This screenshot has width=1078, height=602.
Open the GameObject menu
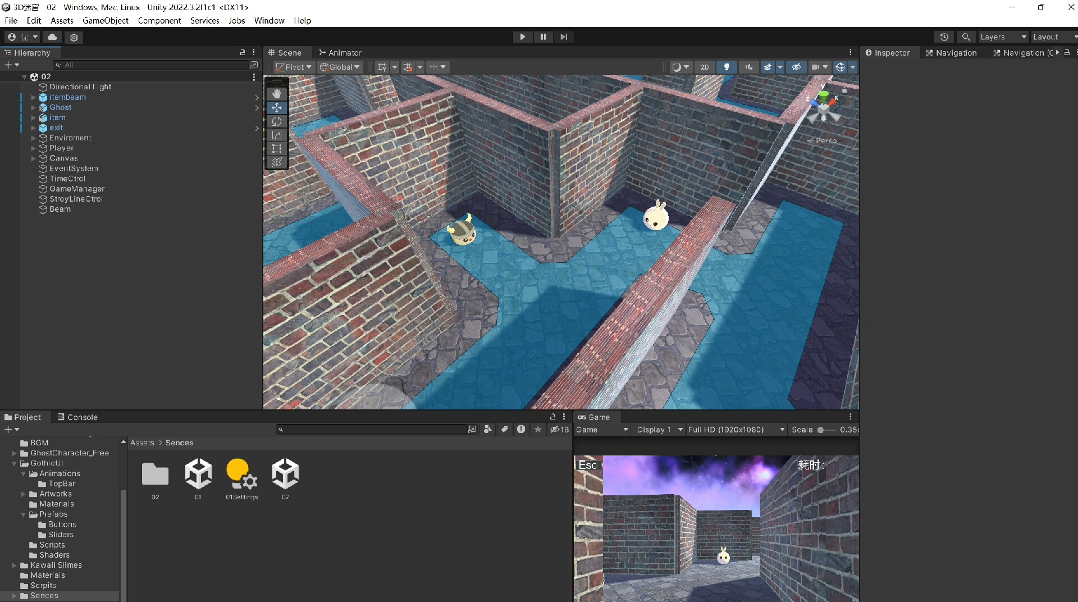click(x=105, y=21)
